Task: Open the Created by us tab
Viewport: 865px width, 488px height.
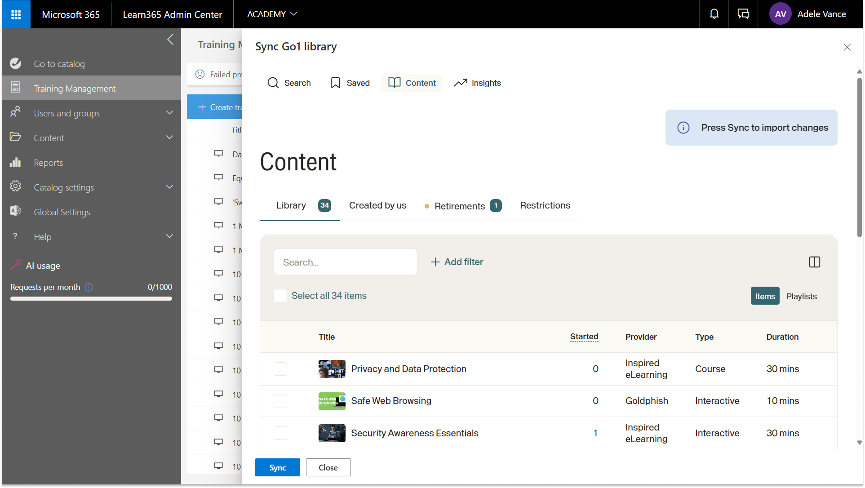Action: tap(377, 205)
